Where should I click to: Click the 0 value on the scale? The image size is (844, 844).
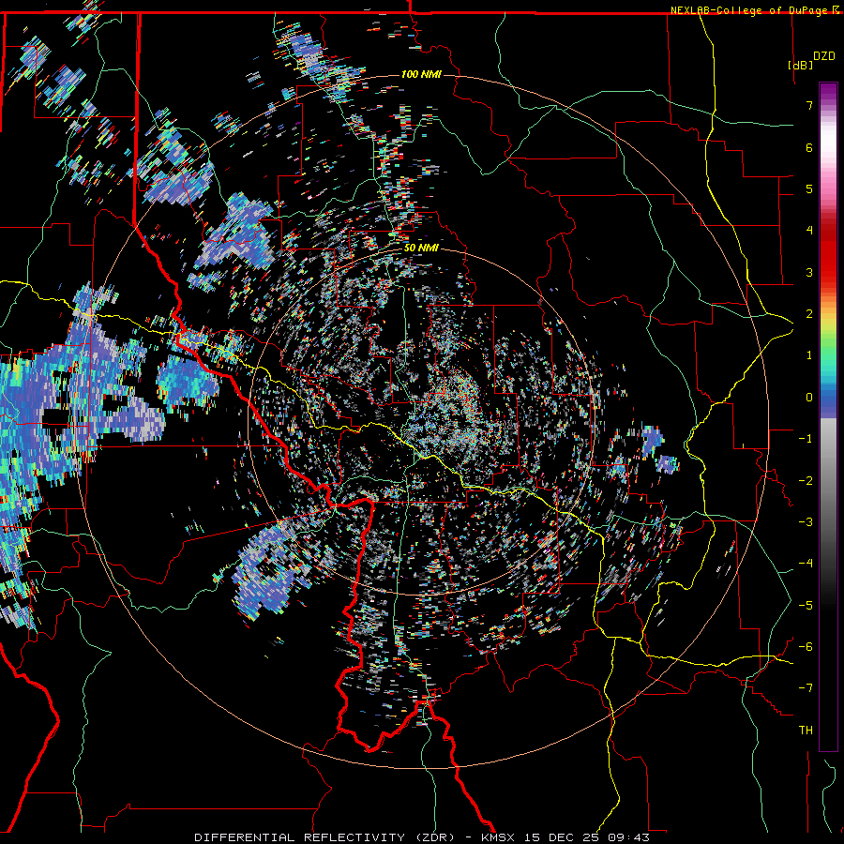point(809,398)
